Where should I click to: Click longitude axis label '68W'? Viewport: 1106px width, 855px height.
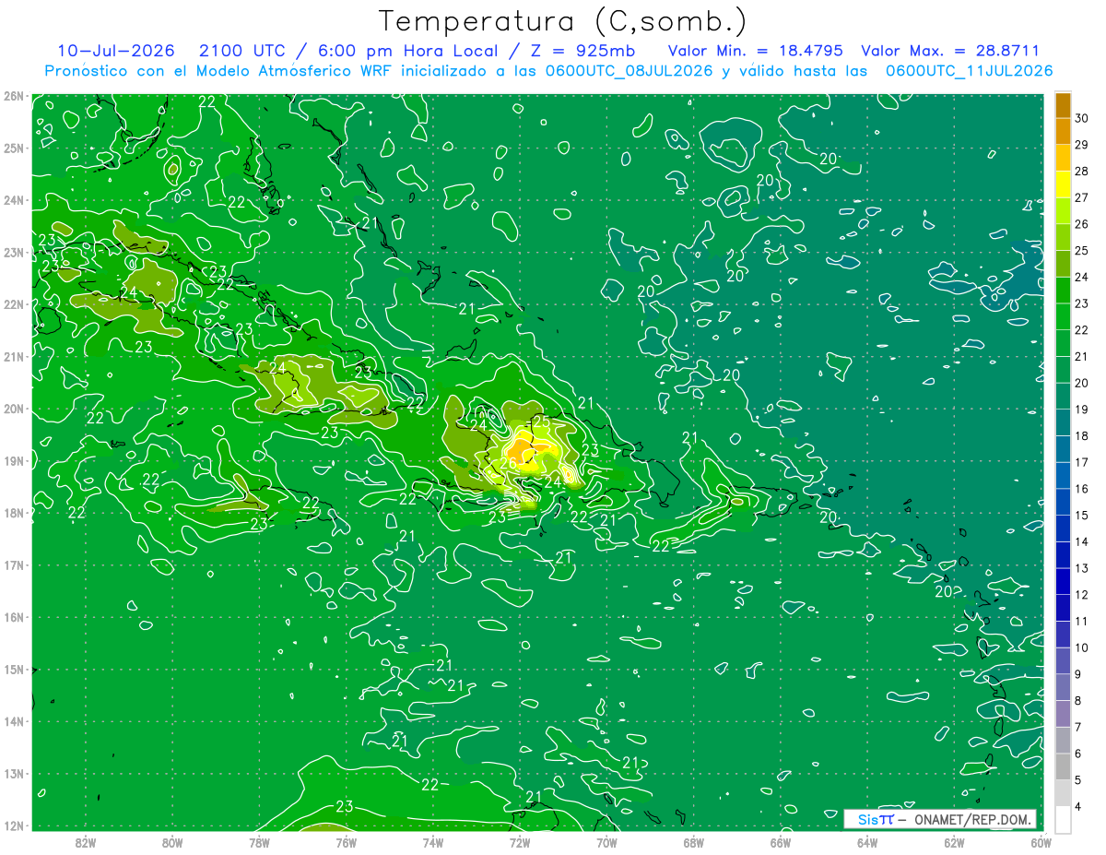(694, 842)
